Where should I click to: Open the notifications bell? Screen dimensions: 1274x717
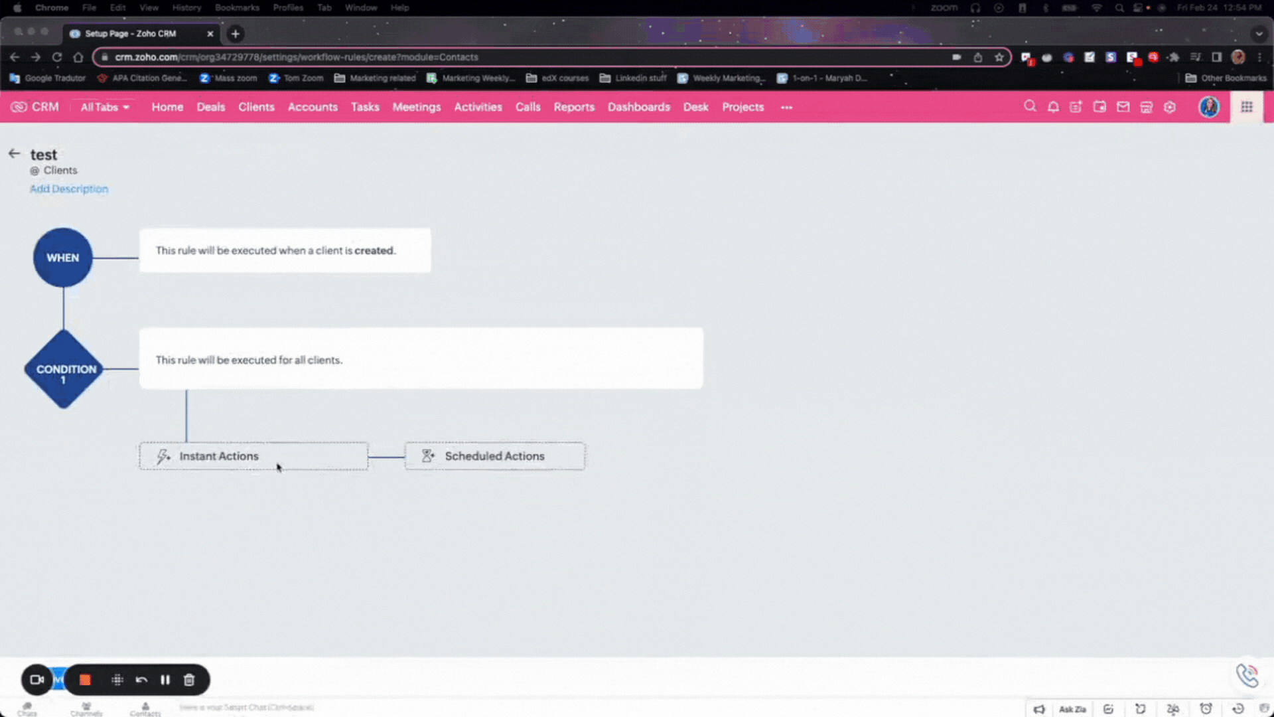(1053, 107)
